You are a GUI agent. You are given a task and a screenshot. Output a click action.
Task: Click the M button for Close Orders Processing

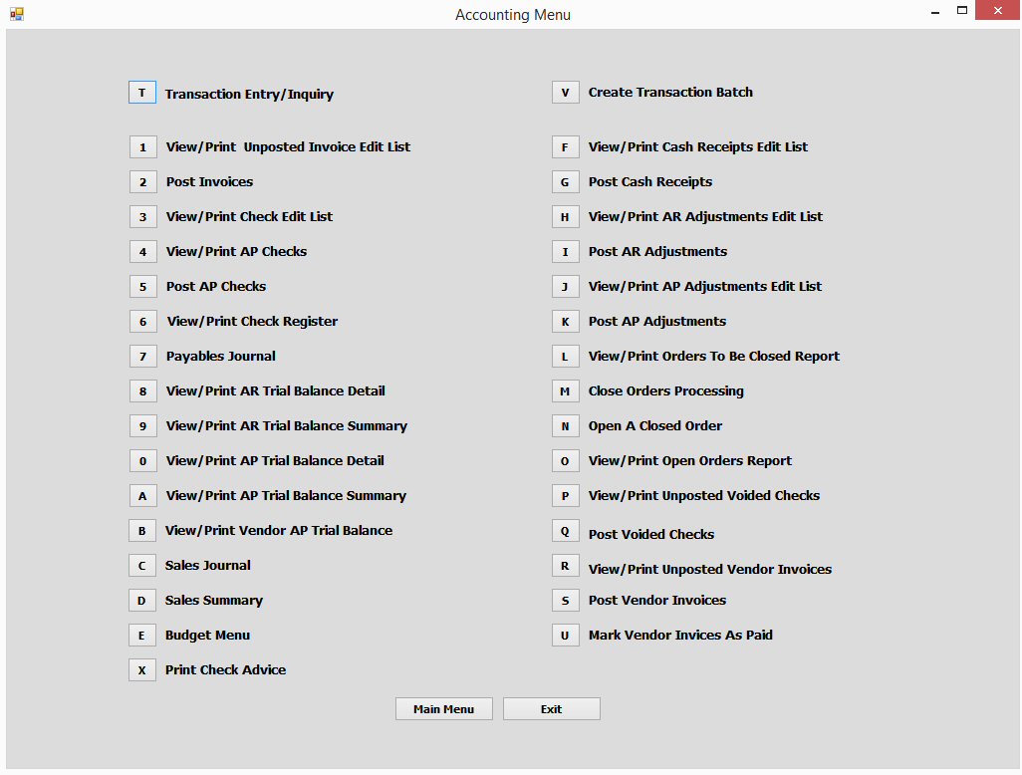click(x=565, y=391)
